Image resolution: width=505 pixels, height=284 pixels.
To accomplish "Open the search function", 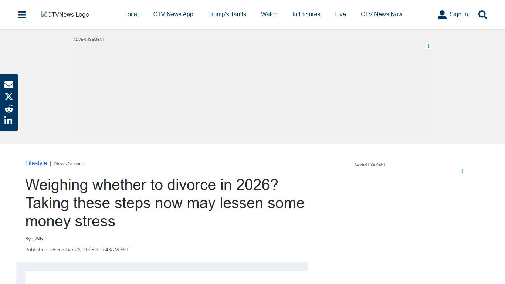I will coord(482,15).
